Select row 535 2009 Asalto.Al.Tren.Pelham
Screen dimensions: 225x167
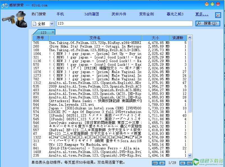pos(110,86)
